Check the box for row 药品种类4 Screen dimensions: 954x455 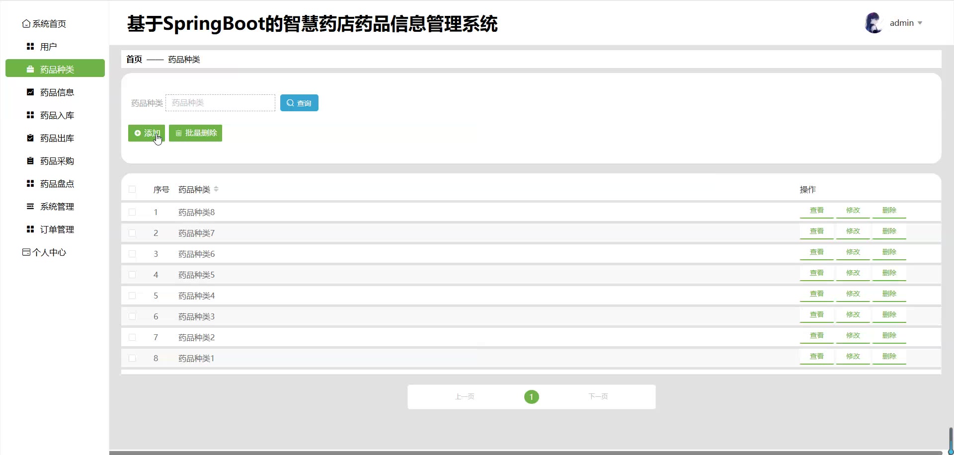coord(132,296)
